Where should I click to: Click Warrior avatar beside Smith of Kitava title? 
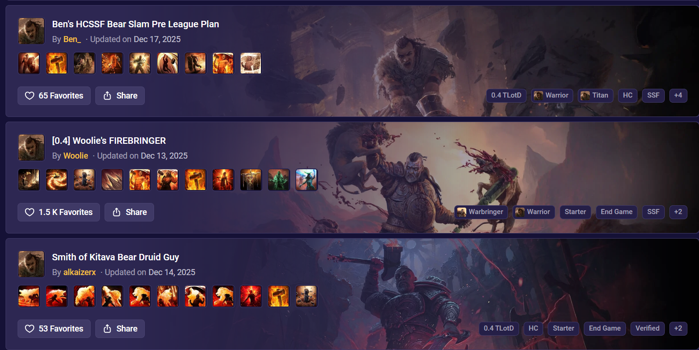click(31, 264)
